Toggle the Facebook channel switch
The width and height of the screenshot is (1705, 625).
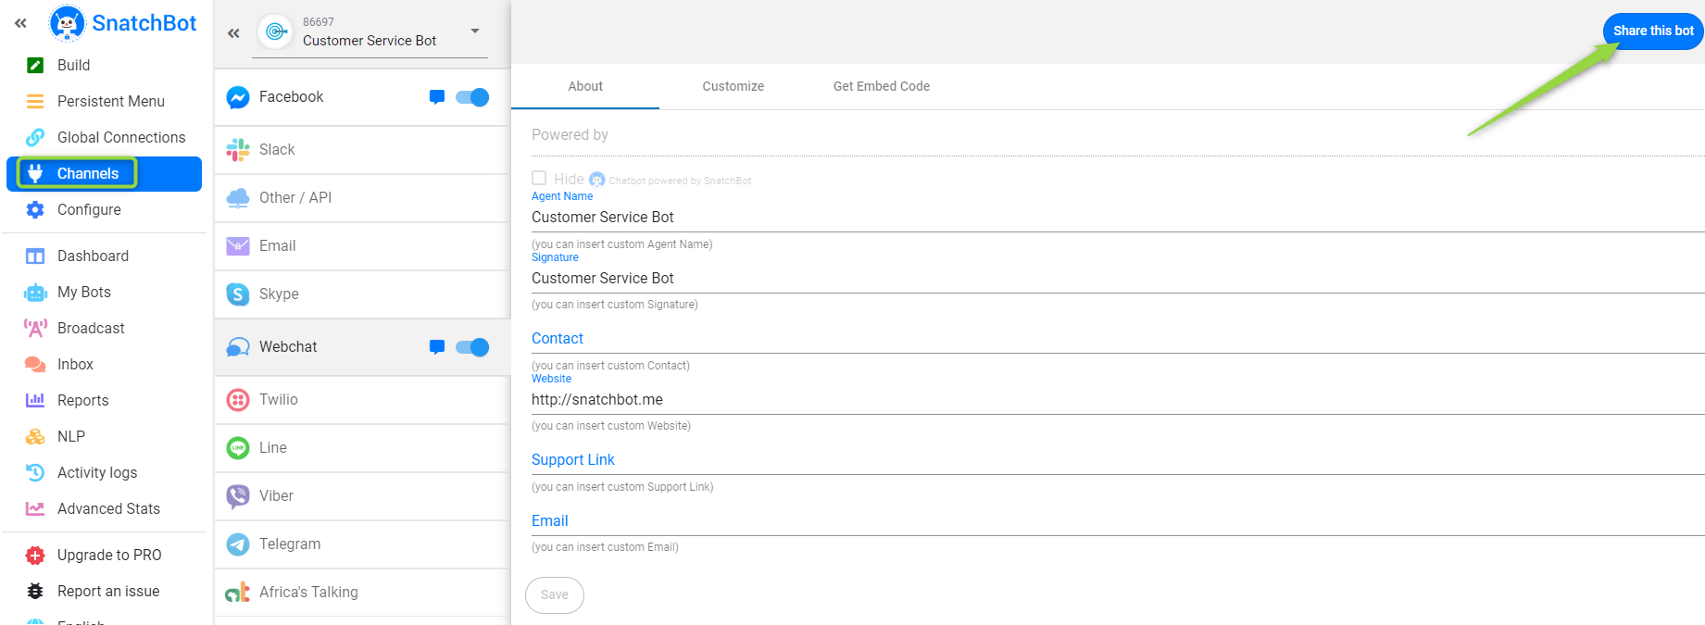click(472, 97)
